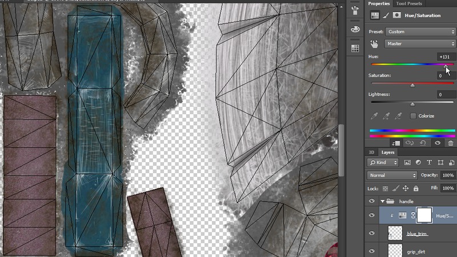Filter layers by type layers icon
457x257 pixels.
pos(429,163)
